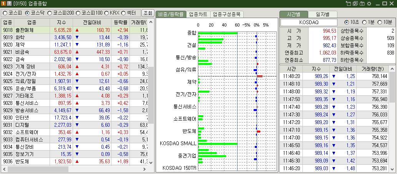Set interval to 1분 radio option
397x174 pixels.
click(x=364, y=22)
